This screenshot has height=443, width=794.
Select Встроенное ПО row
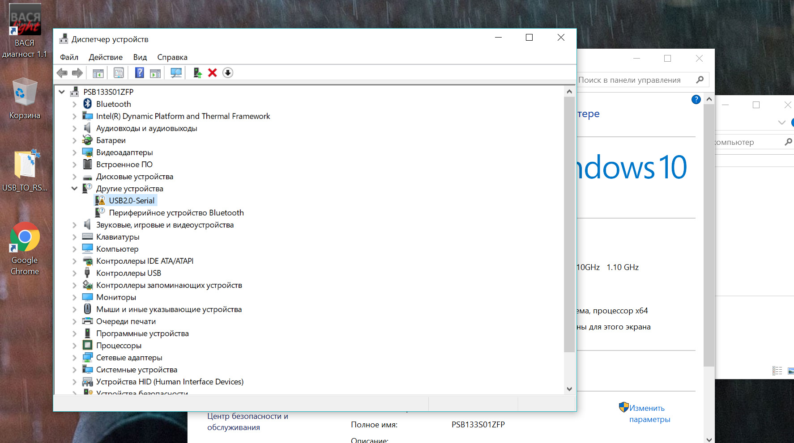pos(124,165)
